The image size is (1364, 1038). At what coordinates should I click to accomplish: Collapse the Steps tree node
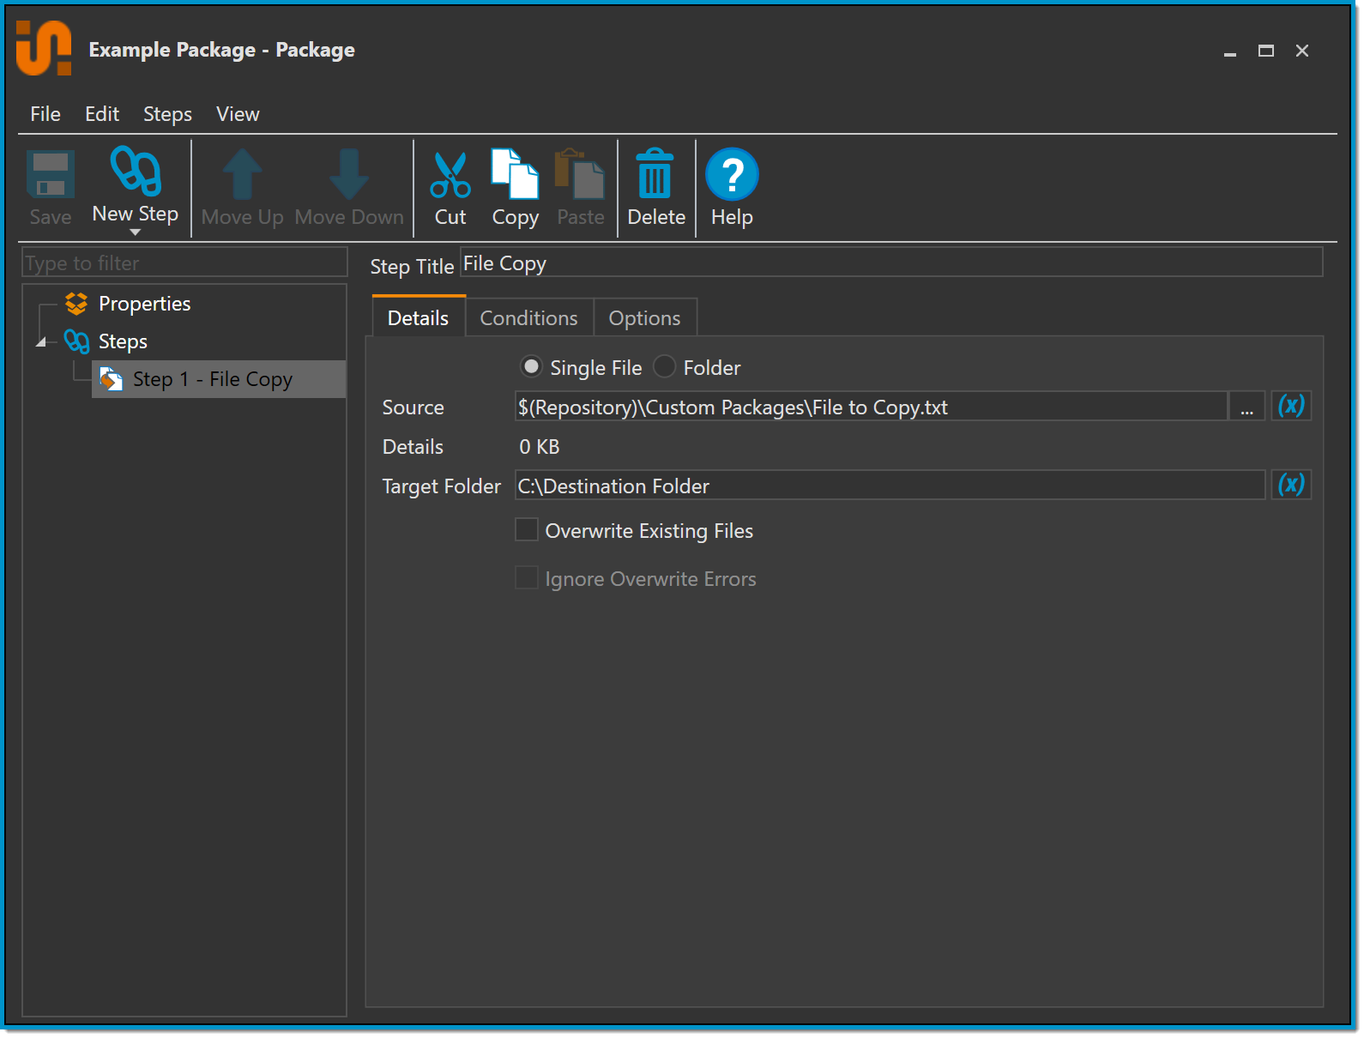(x=41, y=342)
